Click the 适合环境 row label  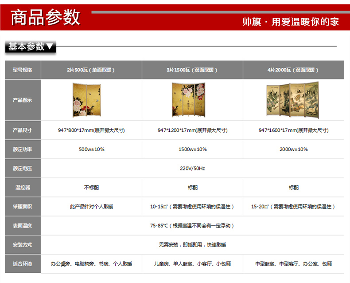click(23, 264)
